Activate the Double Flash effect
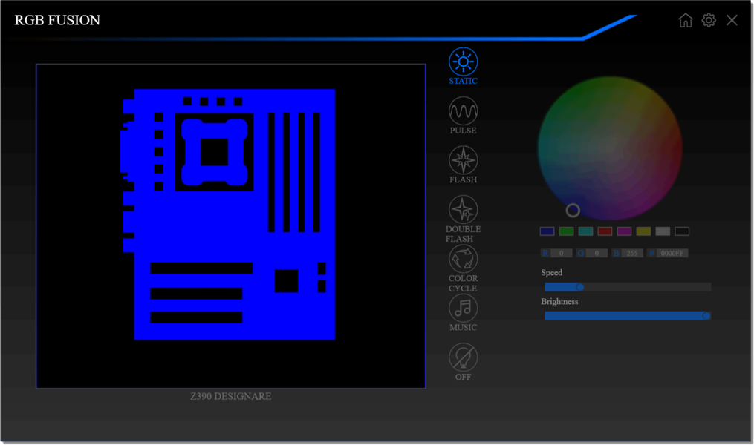Image resolution: width=754 pixels, height=445 pixels. (x=463, y=209)
